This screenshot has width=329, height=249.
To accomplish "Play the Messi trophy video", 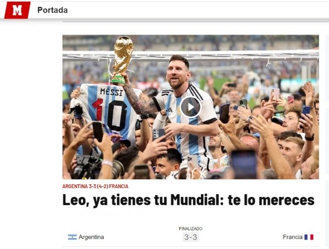I will pyautogui.click(x=190, y=107).
